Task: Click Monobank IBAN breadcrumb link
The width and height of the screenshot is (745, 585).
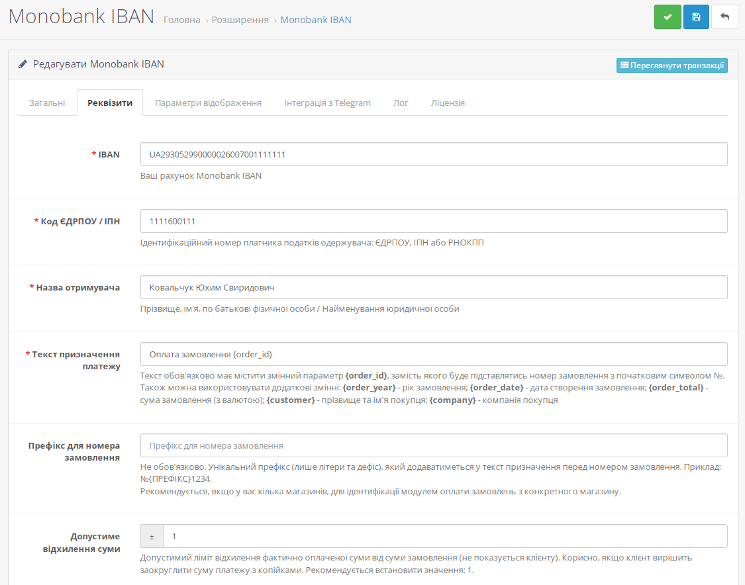Action: coord(316,20)
